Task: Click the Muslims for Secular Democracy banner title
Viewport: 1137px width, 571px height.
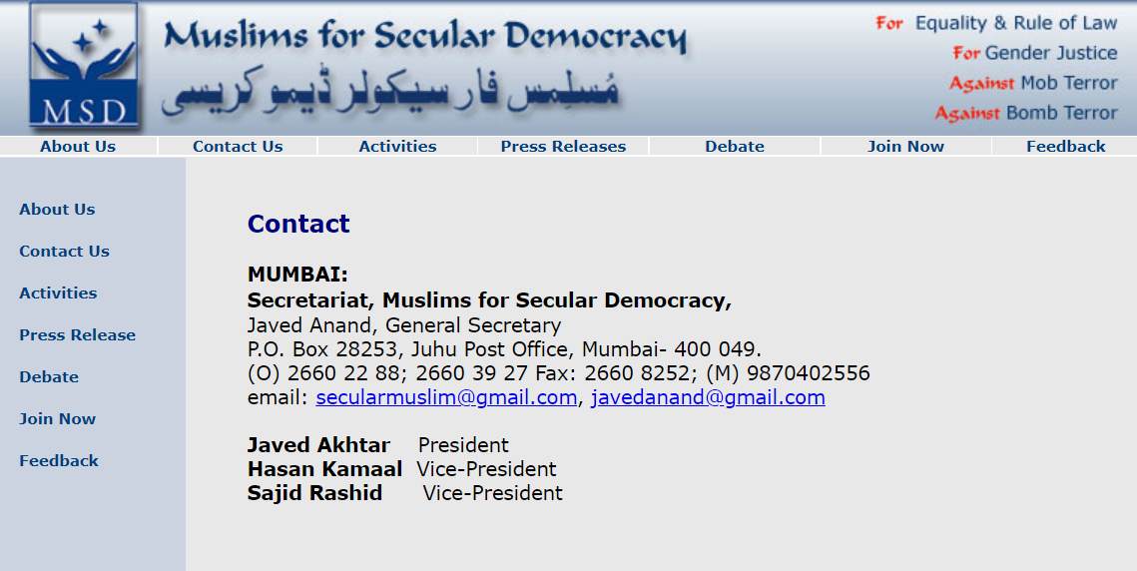Action: (424, 37)
